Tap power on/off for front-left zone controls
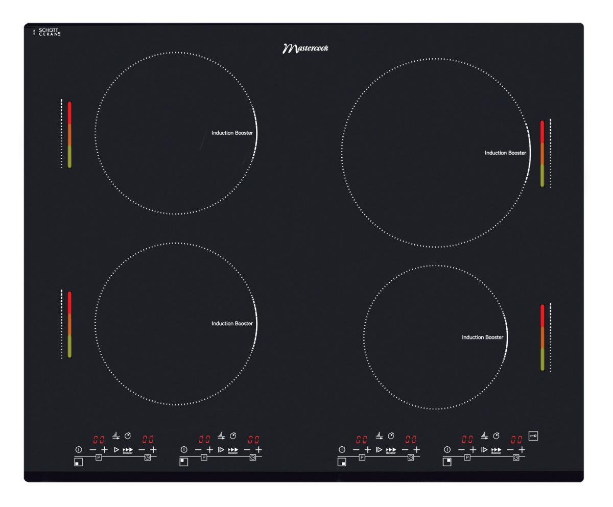The height and width of the screenshot is (507, 613). [79, 450]
